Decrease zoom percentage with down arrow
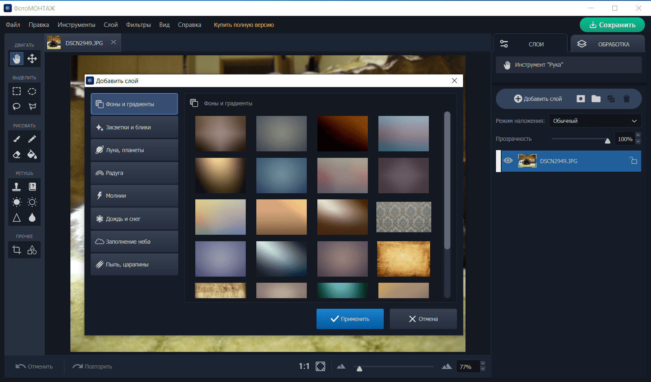This screenshot has width=651, height=382. point(483,369)
